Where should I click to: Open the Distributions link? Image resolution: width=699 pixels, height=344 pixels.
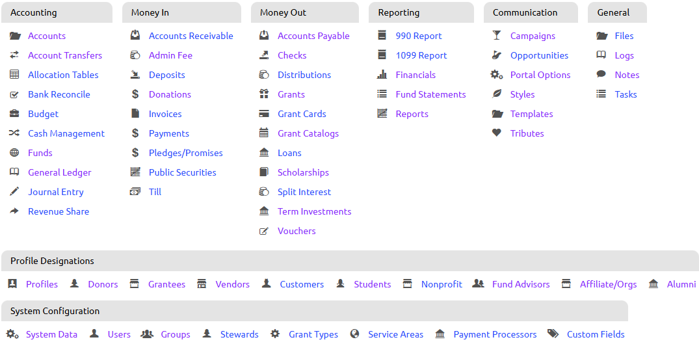pos(304,75)
